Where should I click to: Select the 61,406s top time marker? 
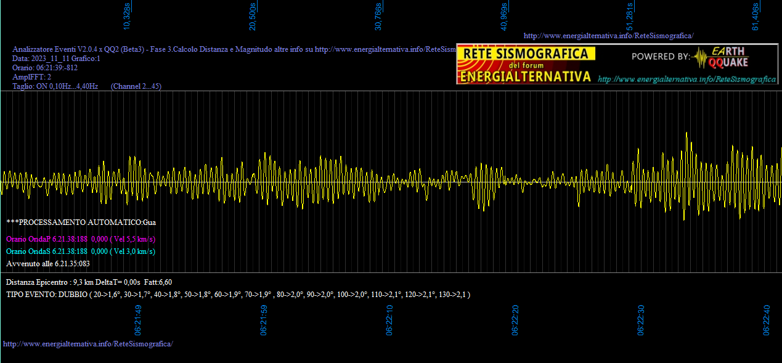[x=756, y=16]
